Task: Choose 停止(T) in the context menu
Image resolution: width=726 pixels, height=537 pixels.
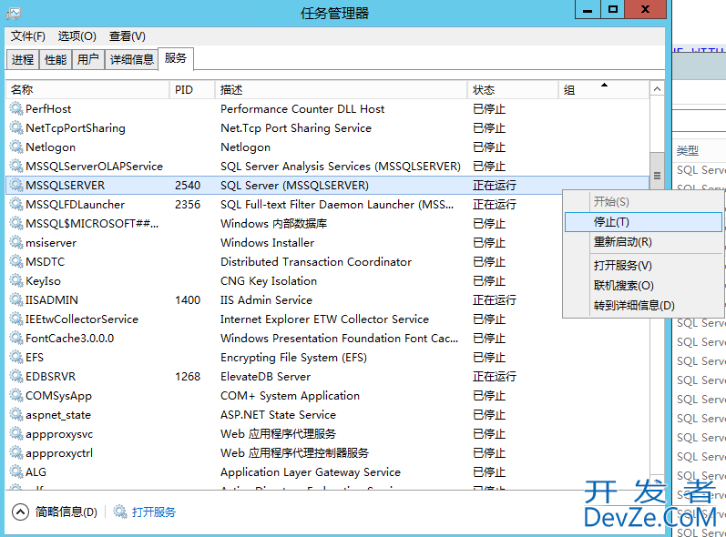Action: pos(643,222)
